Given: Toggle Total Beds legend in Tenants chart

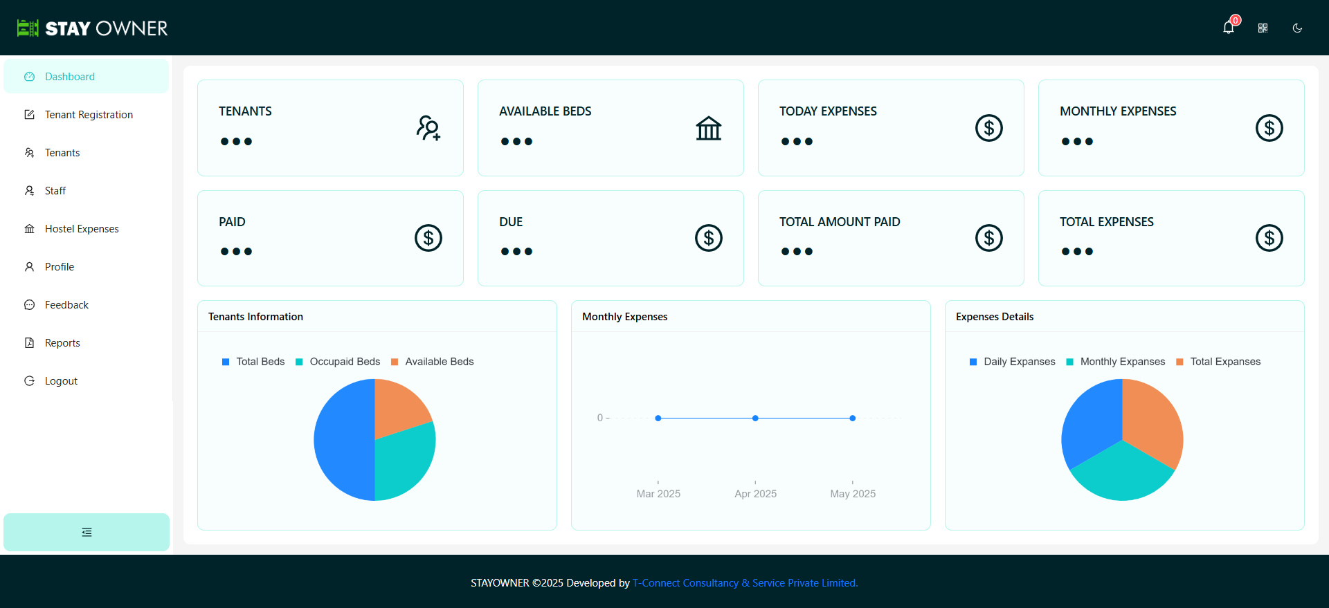Looking at the screenshot, I should [x=253, y=362].
